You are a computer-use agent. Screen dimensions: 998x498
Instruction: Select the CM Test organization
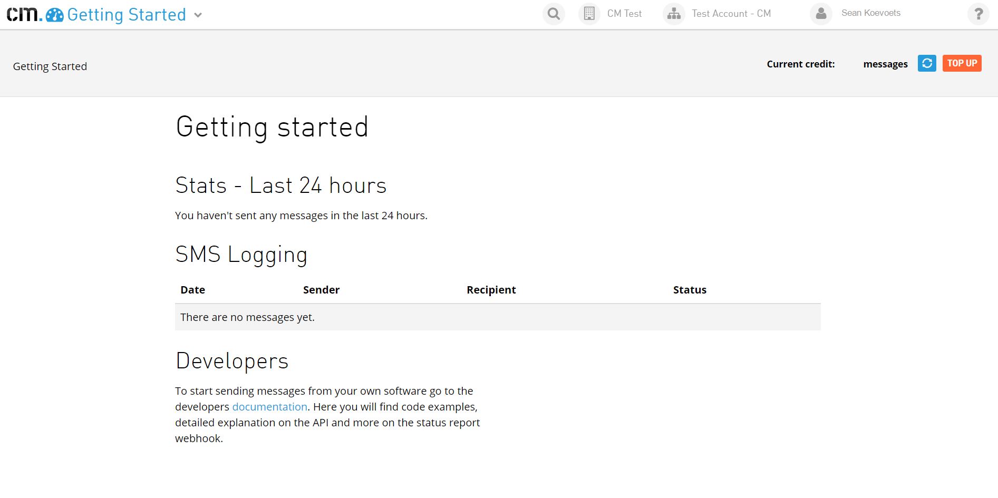click(624, 14)
